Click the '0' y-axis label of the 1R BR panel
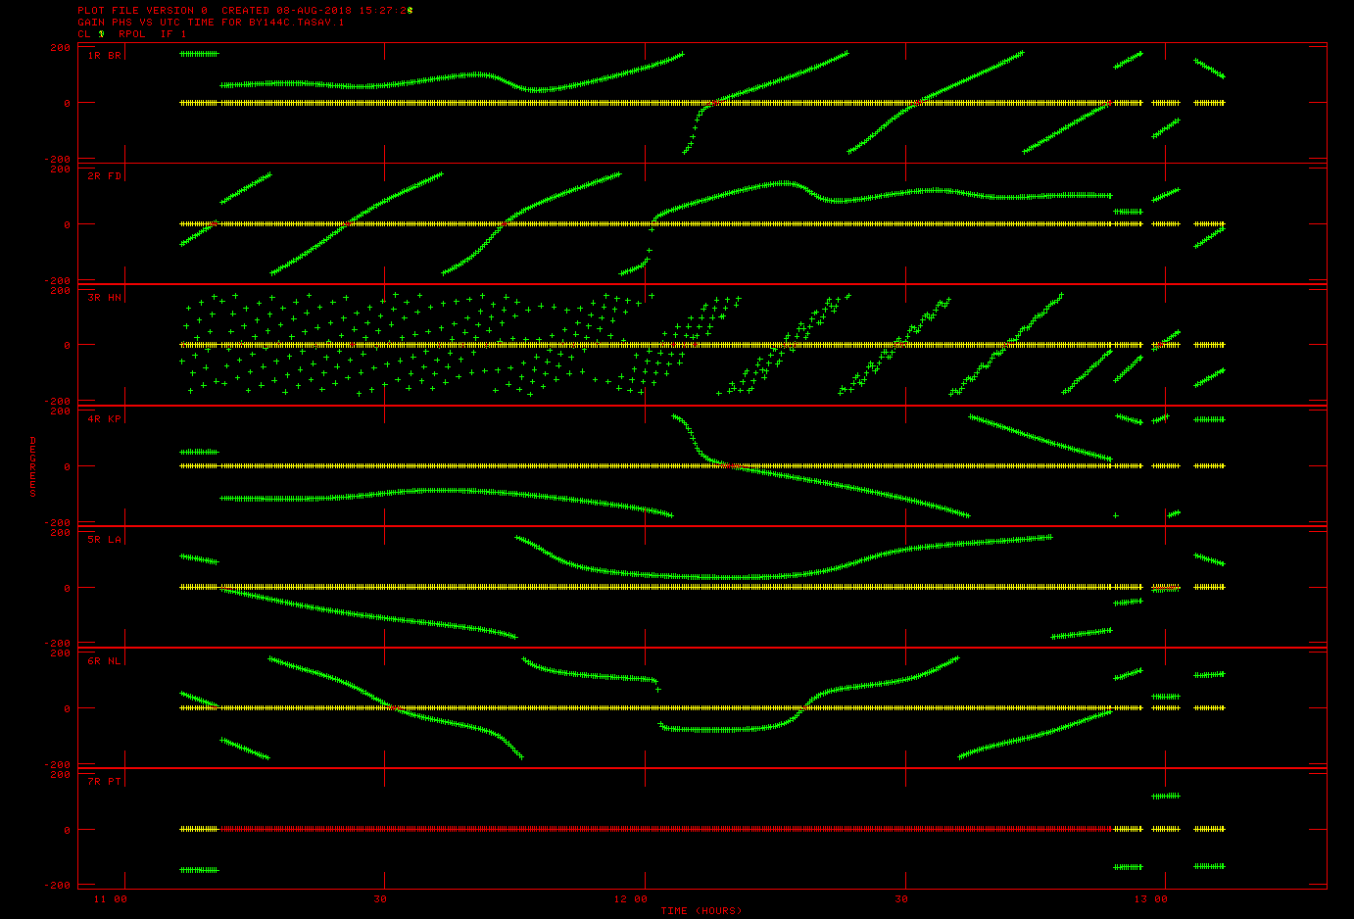1354x919 pixels. [67, 103]
